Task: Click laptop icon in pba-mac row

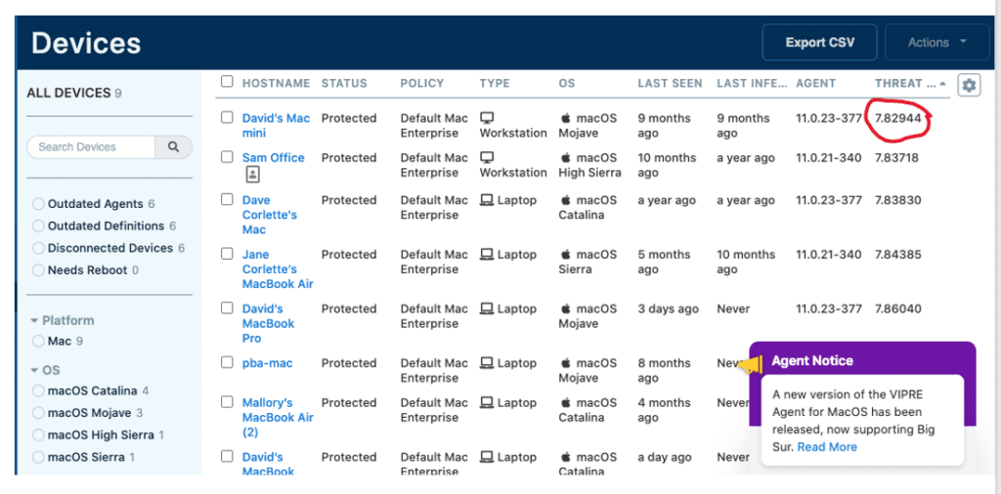Action: [487, 363]
